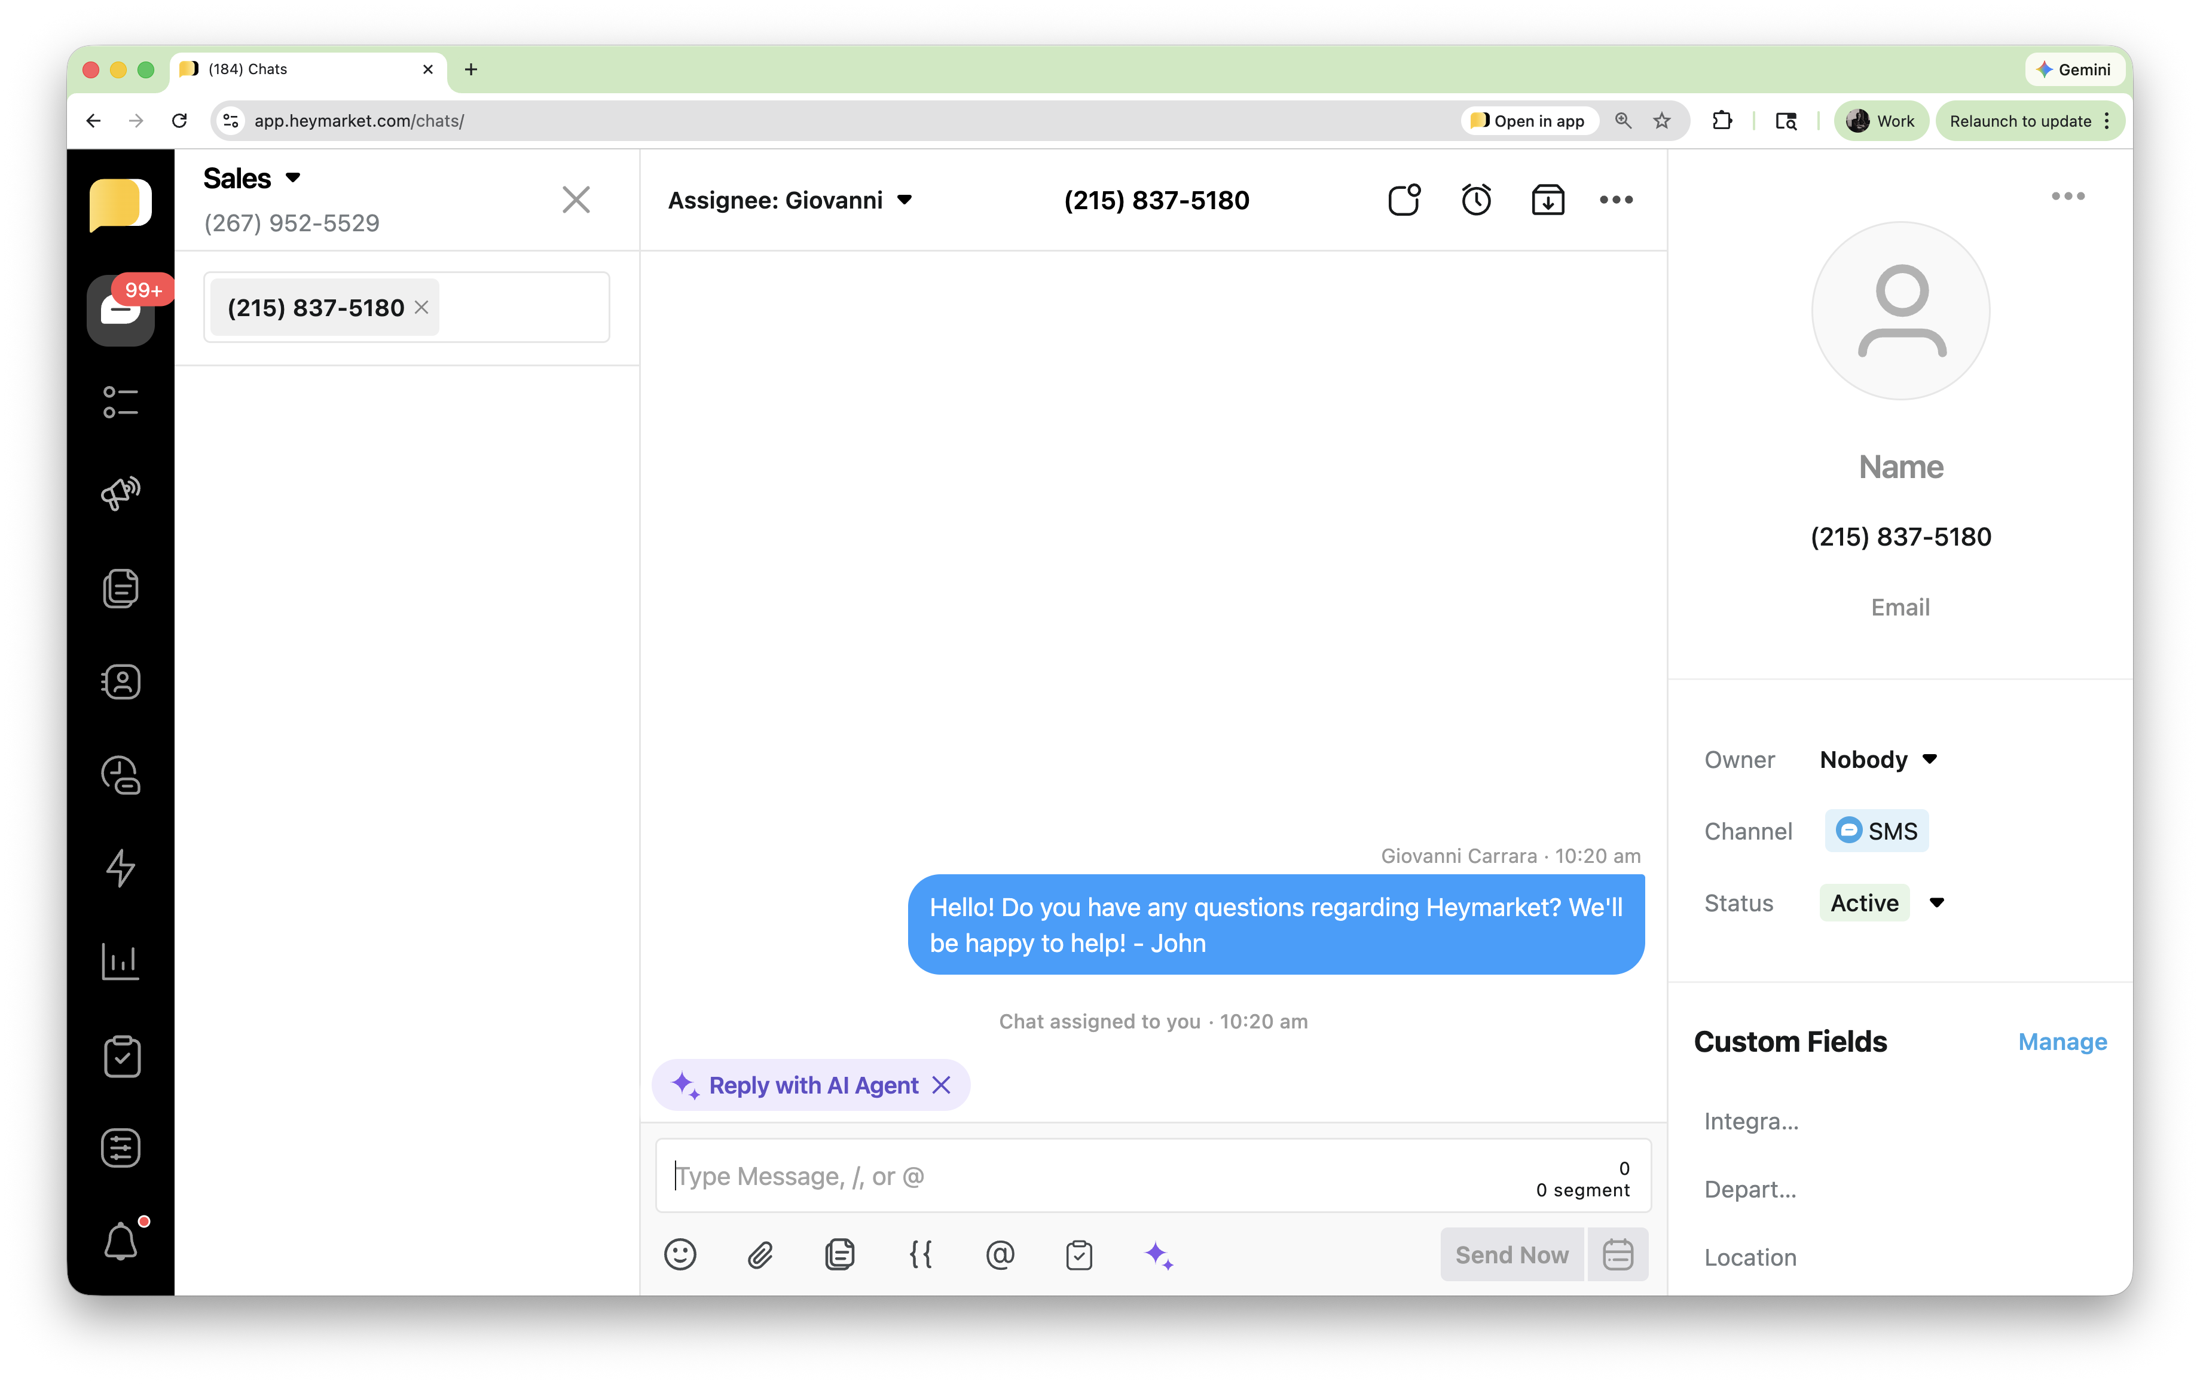The image size is (2200, 1384).
Task: Open the Campaigns megaphone icon in sidebar
Action: pos(121,494)
